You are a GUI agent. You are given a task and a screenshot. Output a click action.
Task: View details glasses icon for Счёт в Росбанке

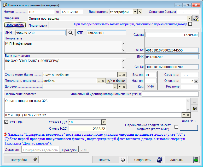(124, 75)
